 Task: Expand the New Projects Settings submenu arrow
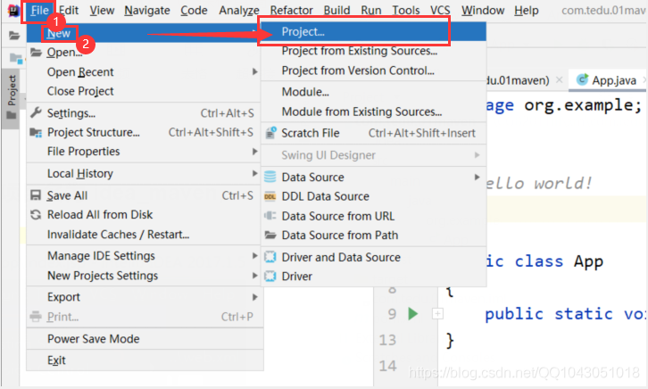[x=255, y=276]
